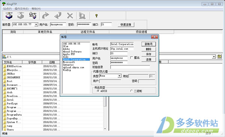Click the Document... shortcut icon
This screenshot has height=137, width=225.
[x=4, y=85]
